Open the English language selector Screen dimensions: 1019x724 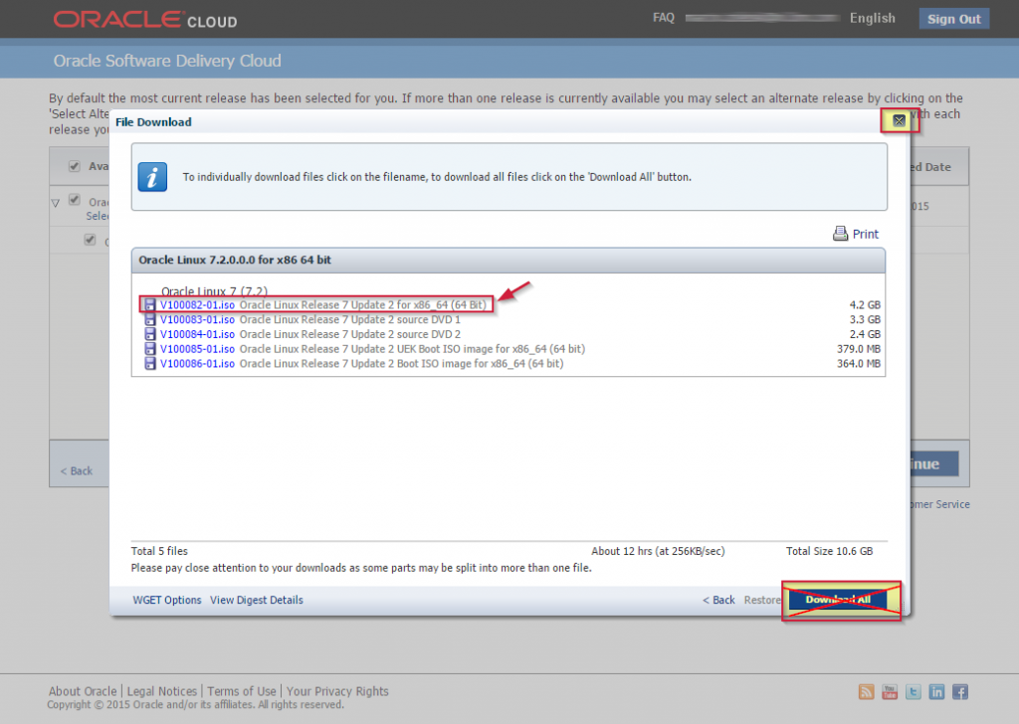point(872,17)
